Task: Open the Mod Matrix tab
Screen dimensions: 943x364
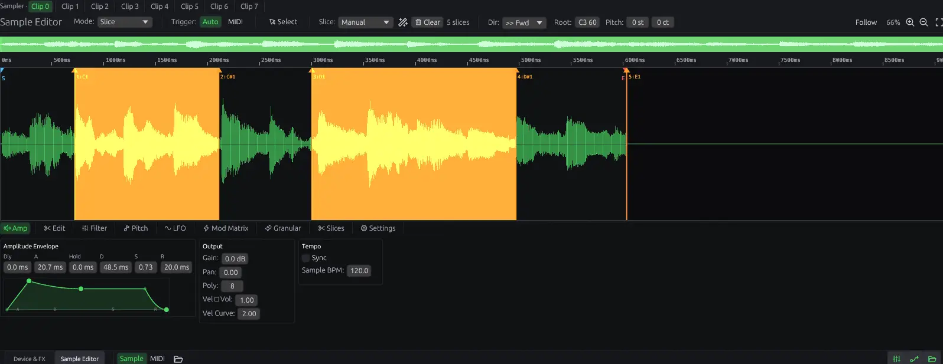Action: pyautogui.click(x=226, y=228)
